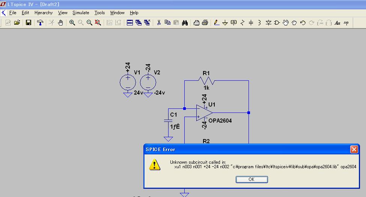The width and height of the screenshot is (366, 197).
Task: Open the Help menu
Action: coord(134,13)
